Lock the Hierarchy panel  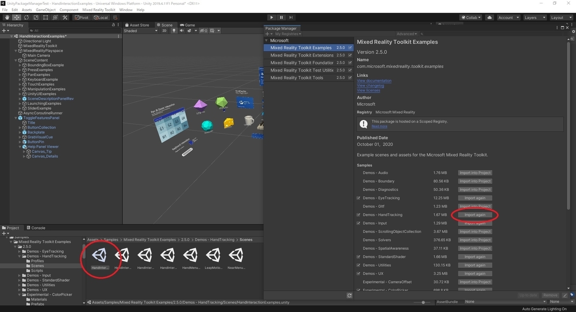[113, 25]
